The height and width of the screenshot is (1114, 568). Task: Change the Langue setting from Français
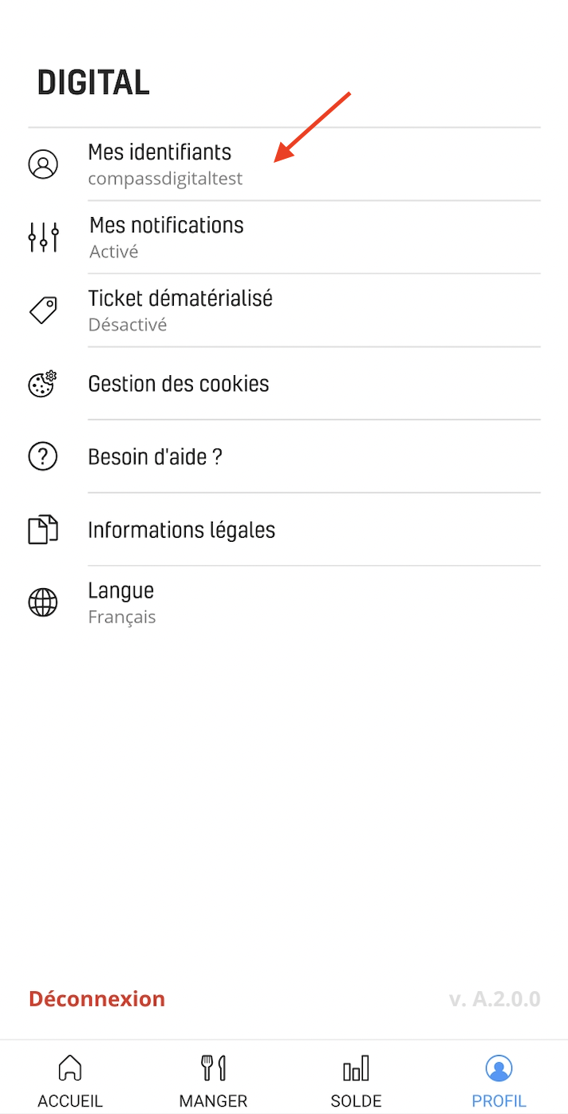pyautogui.click(x=284, y=602)
